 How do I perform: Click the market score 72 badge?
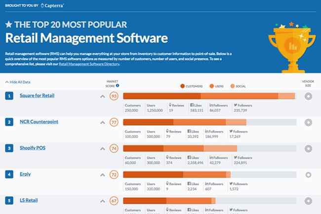tap(114, 174)
